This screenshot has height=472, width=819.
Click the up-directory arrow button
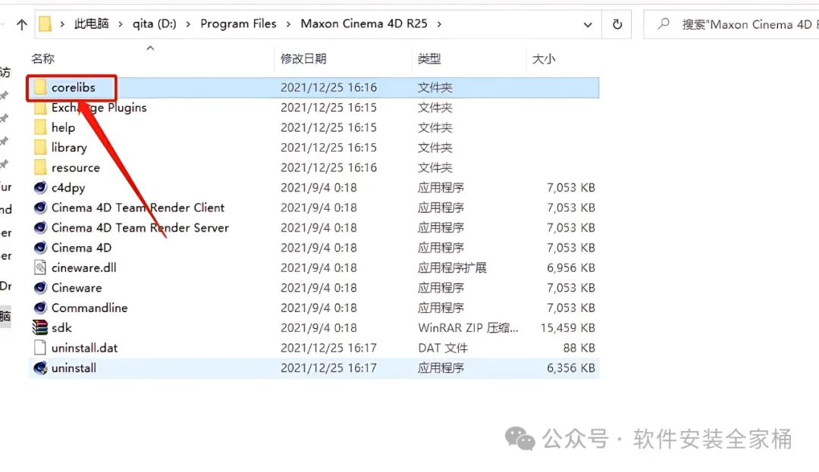(21, 24)
